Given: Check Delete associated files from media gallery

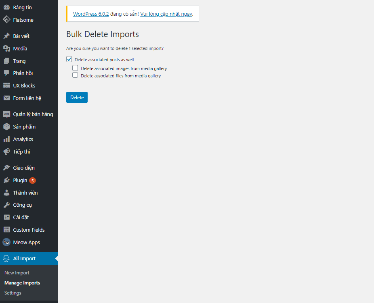Looking at the screenshot, I should [x=75, y=75].
